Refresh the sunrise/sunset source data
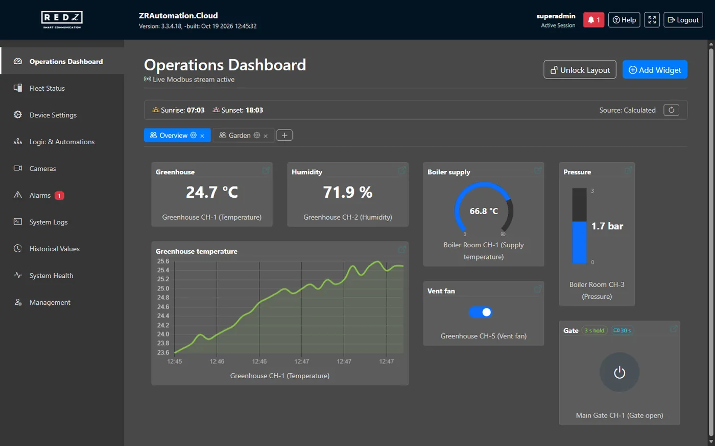Screen dimensions: 715x446 pyautogui.click(x=671, y=110)
